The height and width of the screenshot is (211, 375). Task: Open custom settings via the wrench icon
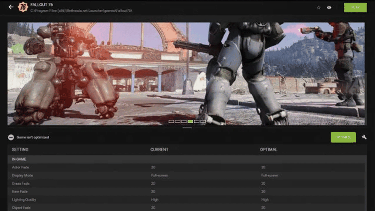(364, 137)
